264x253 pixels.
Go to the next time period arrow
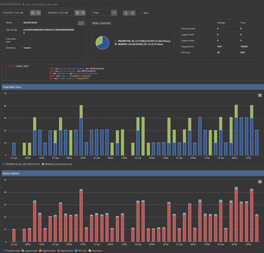[x=133, y=13]
